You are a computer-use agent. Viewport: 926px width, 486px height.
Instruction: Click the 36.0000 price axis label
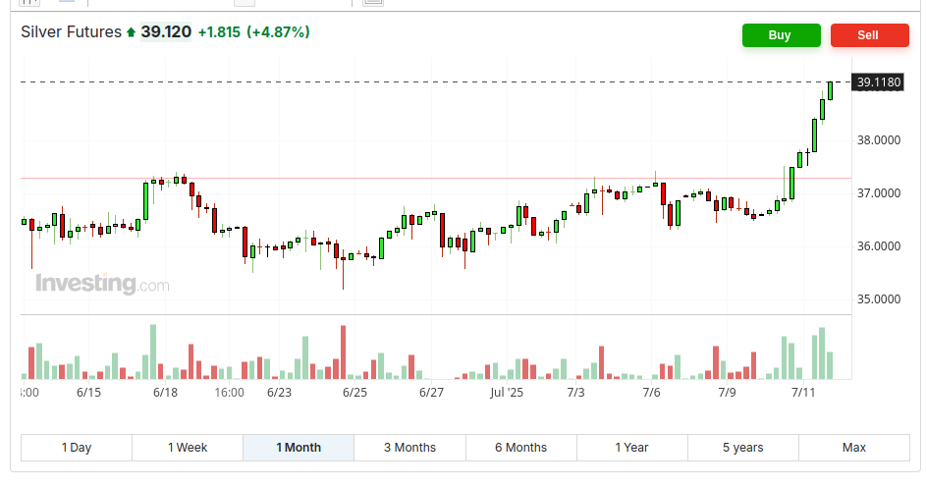point(879,246)
